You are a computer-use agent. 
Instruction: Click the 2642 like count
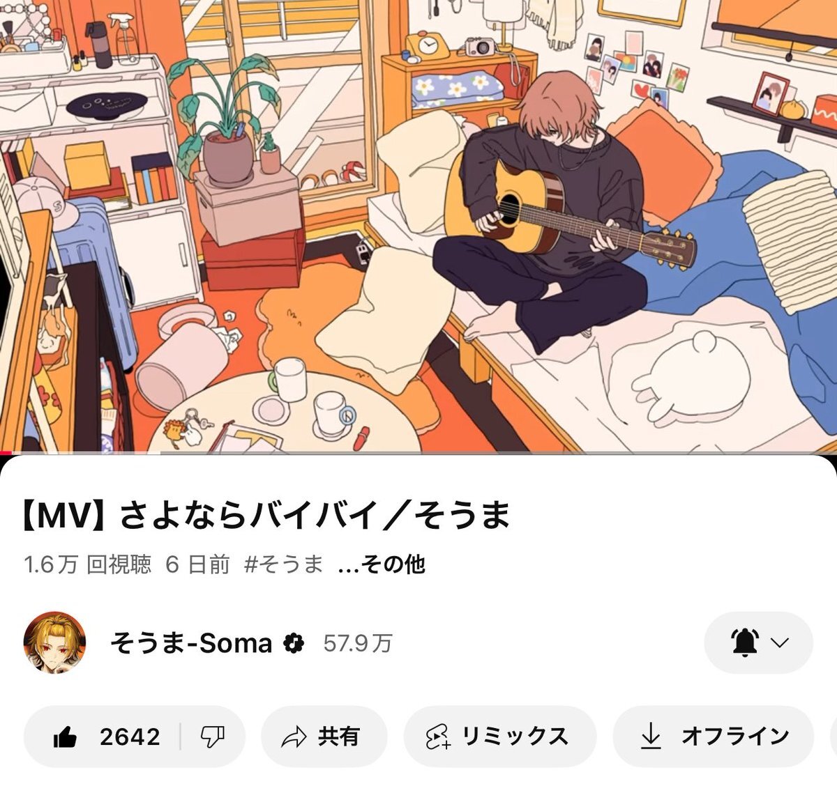tap(130, 737)
